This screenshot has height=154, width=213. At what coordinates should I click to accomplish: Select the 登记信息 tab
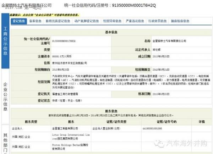click(x=19, y=21)
